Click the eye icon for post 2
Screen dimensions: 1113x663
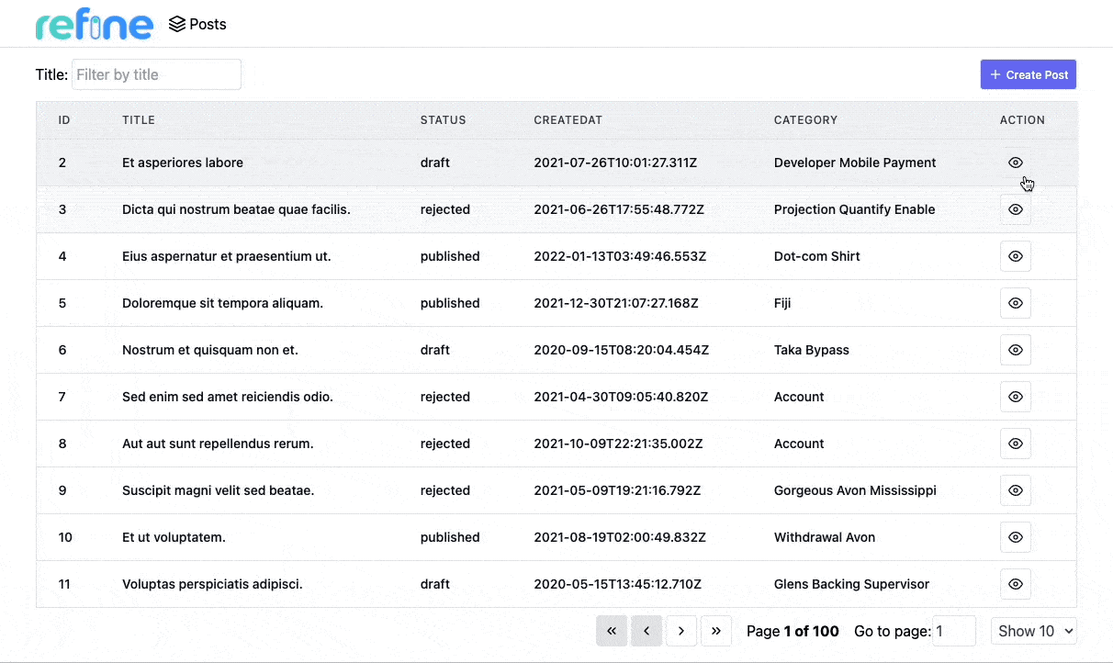[1015, 163]
